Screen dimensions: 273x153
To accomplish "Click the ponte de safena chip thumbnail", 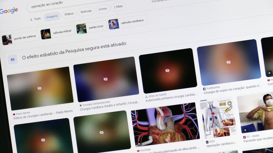I will [7, 40].
